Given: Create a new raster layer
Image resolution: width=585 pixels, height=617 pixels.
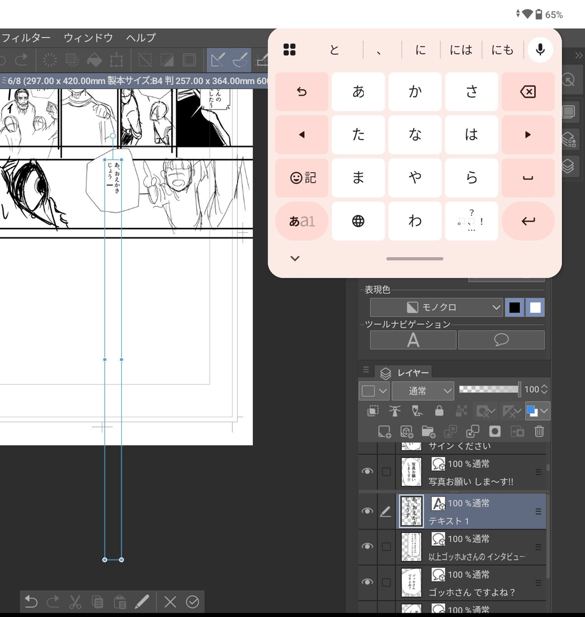Looking at the screenshot, I should [x=385, y=432].
